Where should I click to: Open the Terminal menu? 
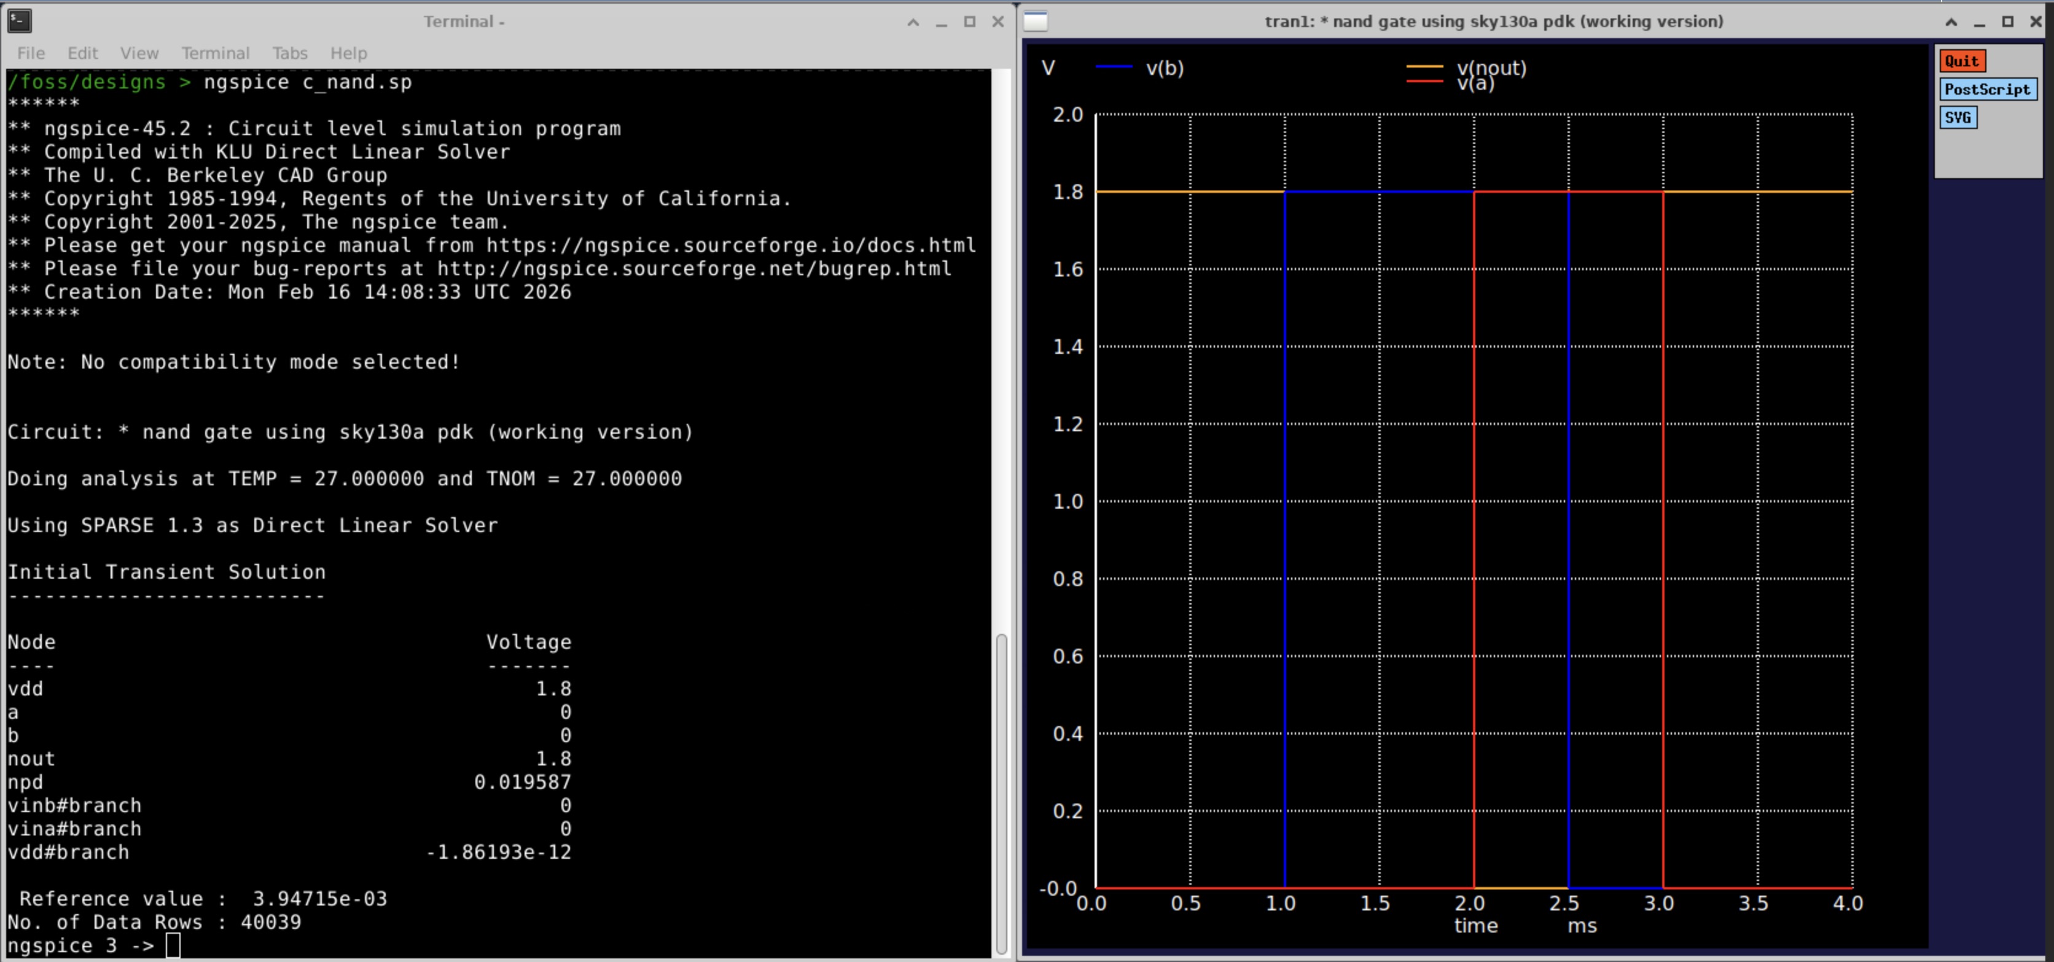click(215, 53)
